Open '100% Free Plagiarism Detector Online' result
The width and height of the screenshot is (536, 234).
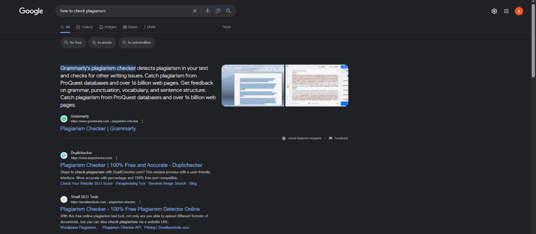(x=130, y=209)
